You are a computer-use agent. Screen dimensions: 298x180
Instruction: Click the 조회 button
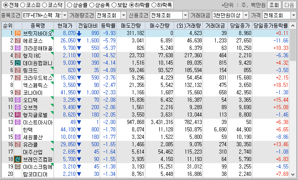point(274,5)
